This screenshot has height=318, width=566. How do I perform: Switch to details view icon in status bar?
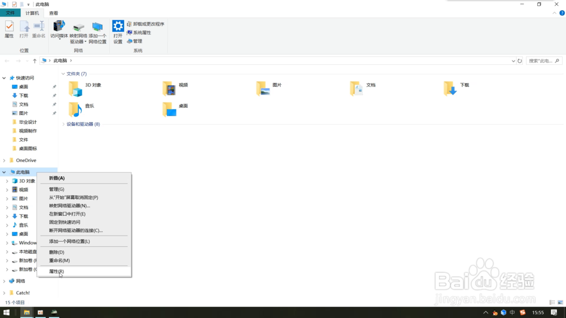pyautogui.click(x=552, y=303)
